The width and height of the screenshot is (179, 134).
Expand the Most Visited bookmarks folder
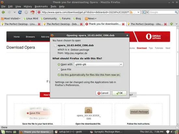[x=11, y=18]
